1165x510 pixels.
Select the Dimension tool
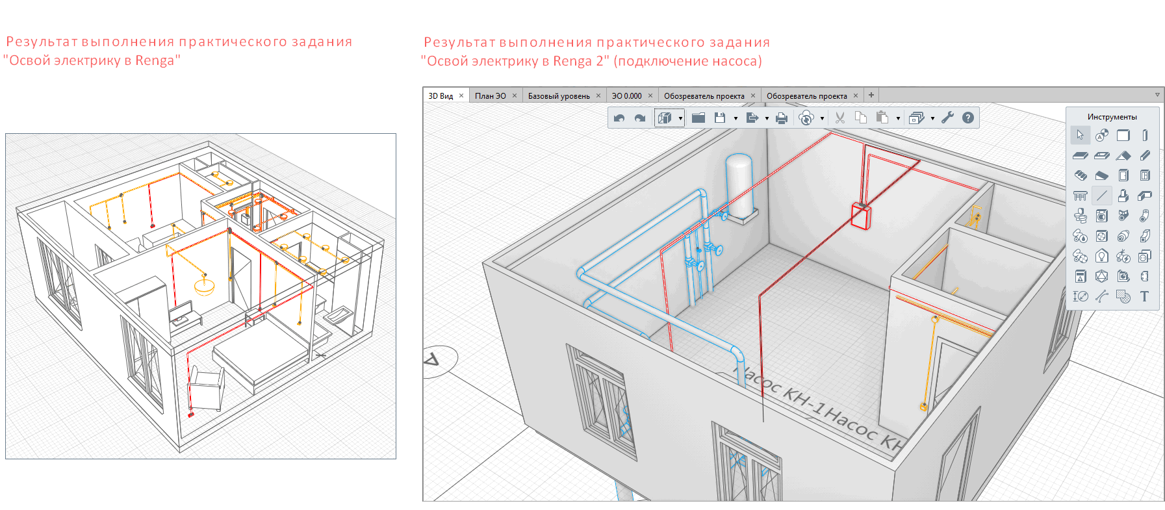coord(1080,296)
